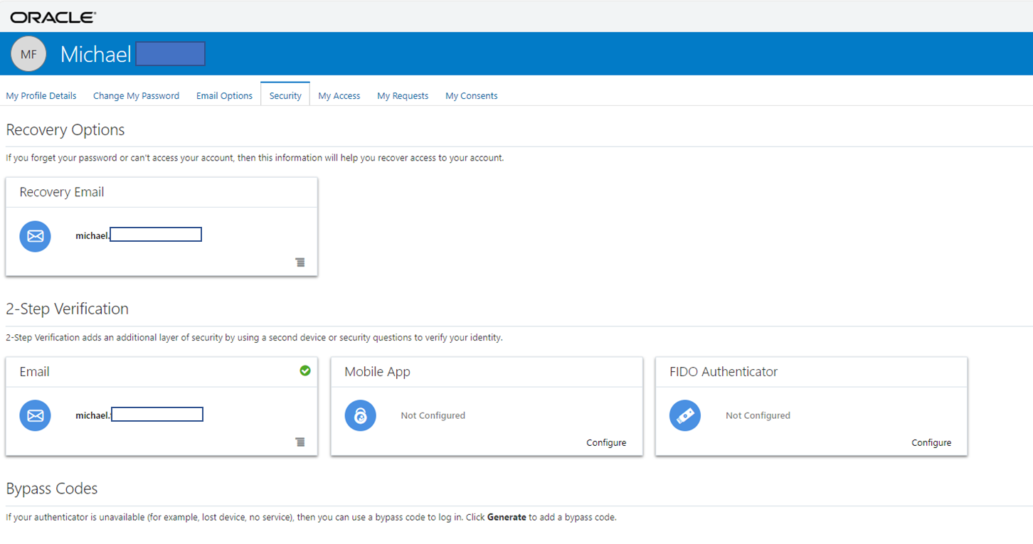
Task: Click the green checkmark on Email card
Action: (305, 370)
